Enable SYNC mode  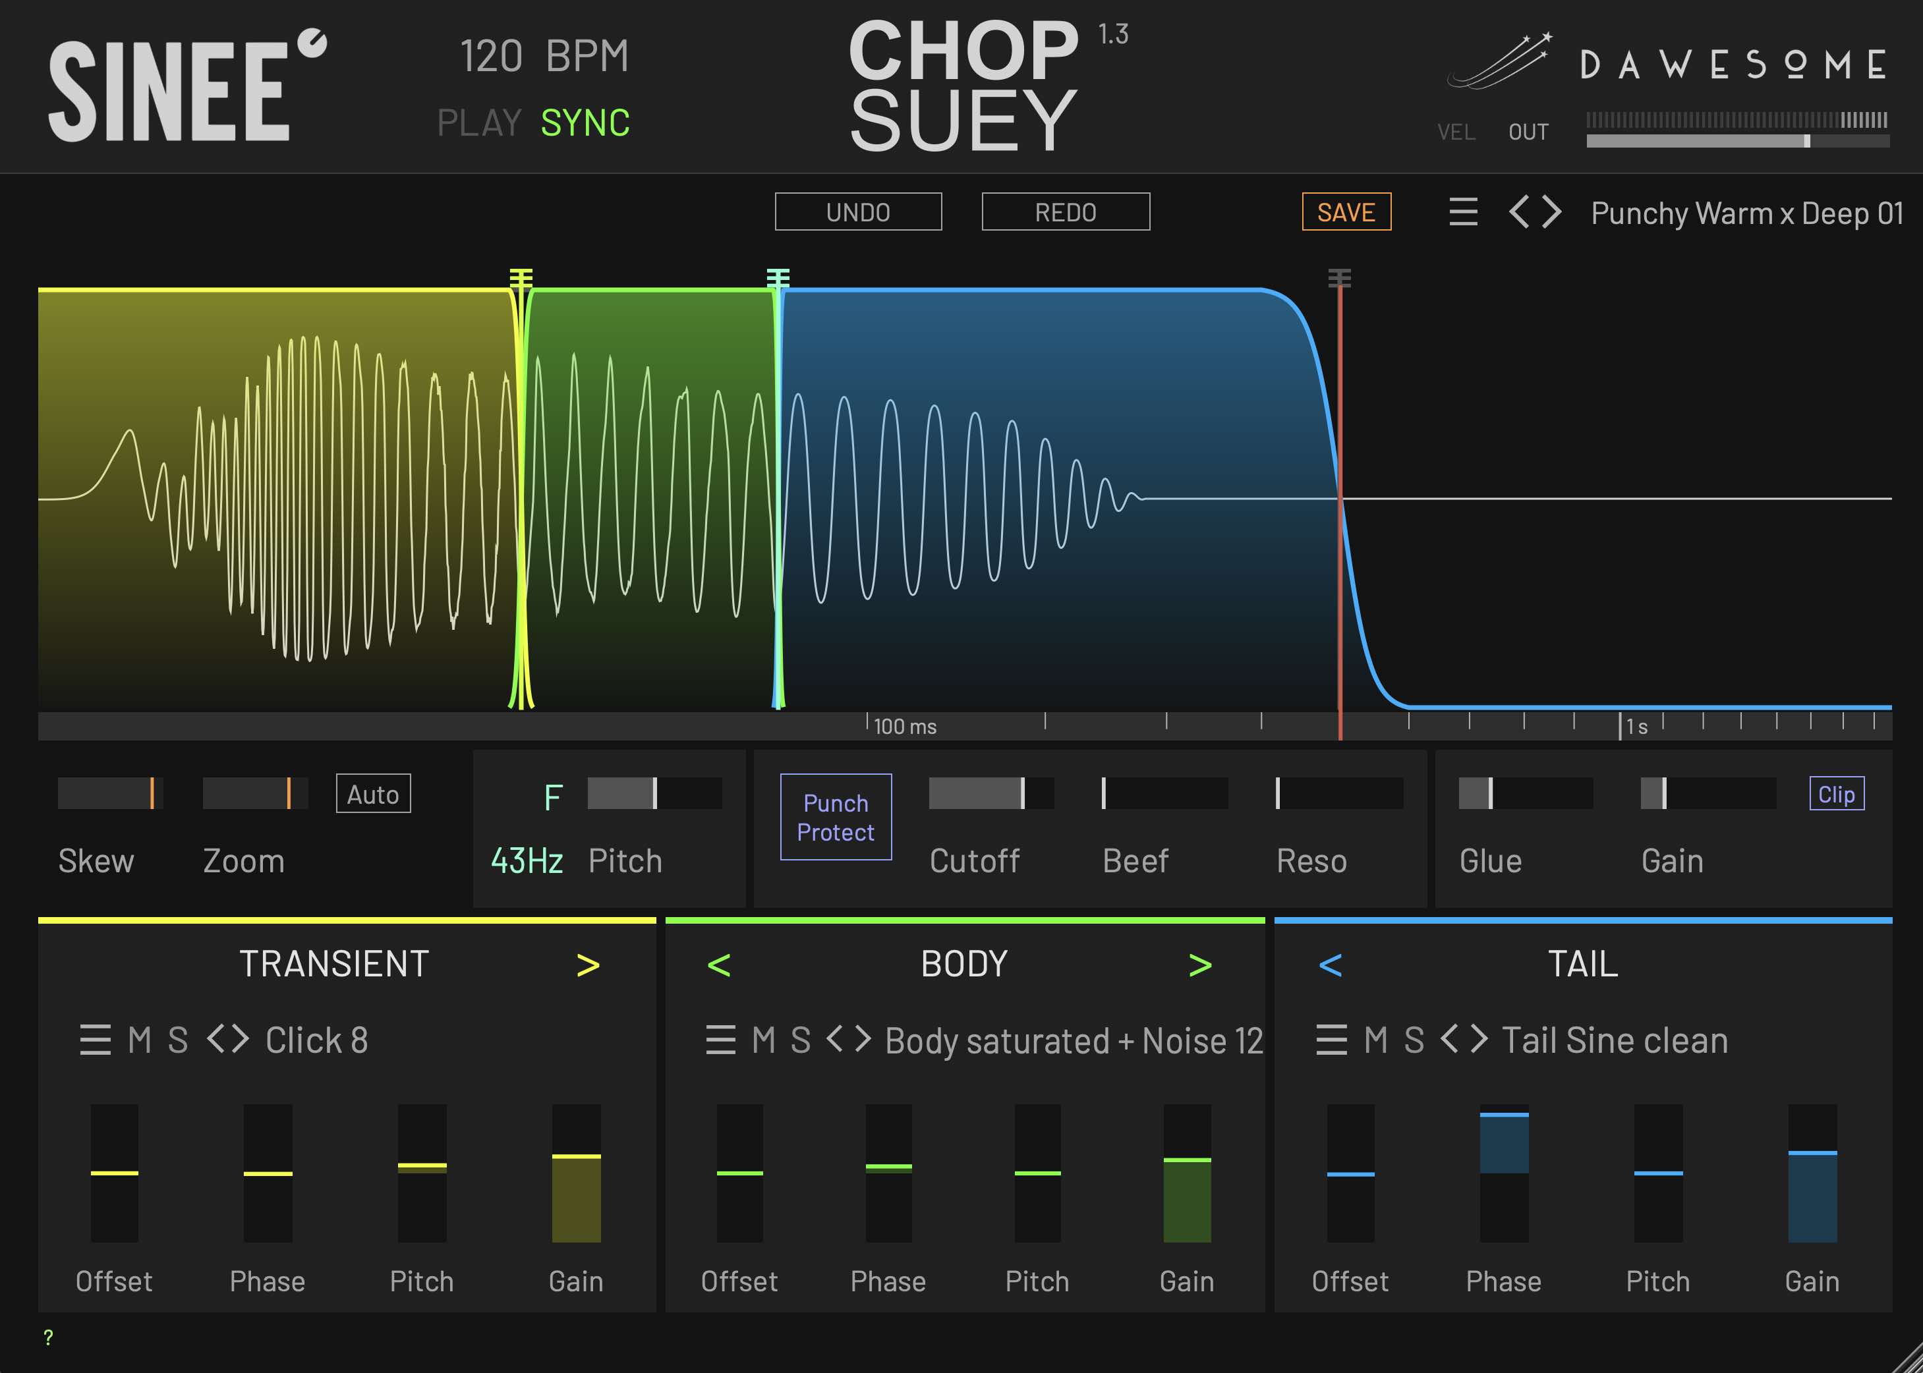585,123
